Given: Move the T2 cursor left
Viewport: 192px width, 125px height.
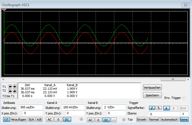Looking at the screenshot, I should click(x=10, y=91).
